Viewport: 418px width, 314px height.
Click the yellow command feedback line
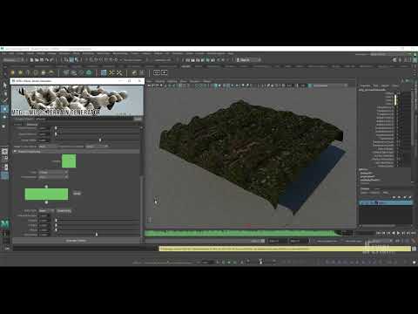click(x=285, y=249)
